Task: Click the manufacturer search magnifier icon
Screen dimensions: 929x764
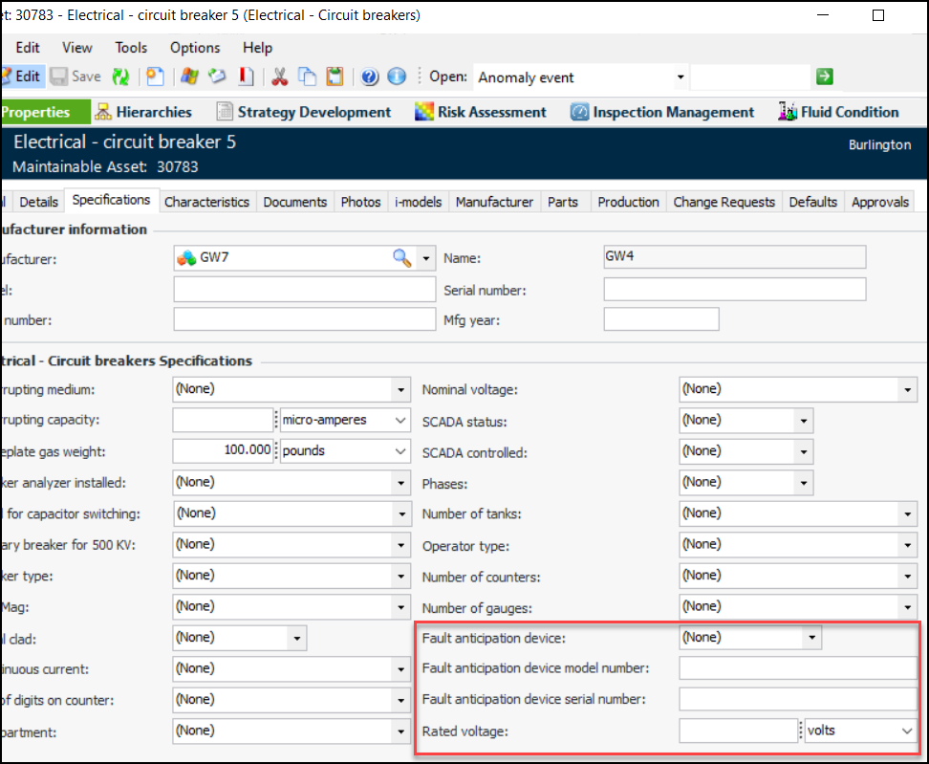Action: click(402, 257)
